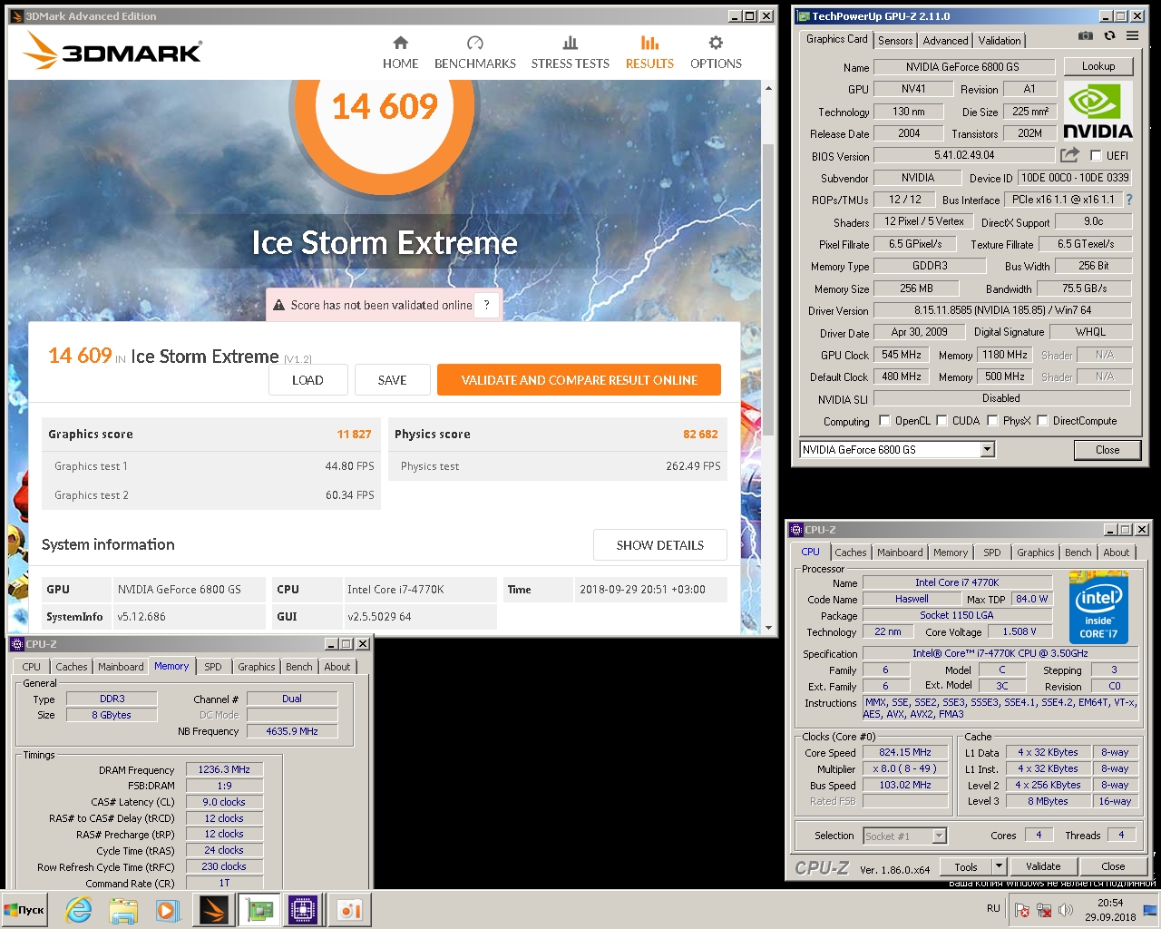Click the volume icon in system tray
The image size is (1161, 929).
(1066, 909)
